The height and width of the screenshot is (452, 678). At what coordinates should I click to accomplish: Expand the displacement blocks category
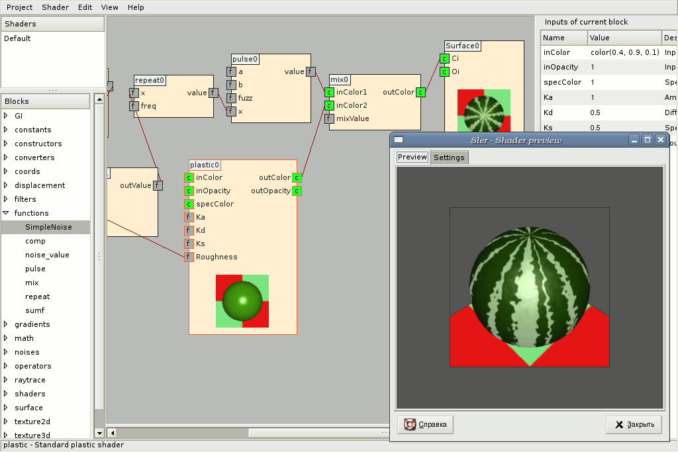6,185
